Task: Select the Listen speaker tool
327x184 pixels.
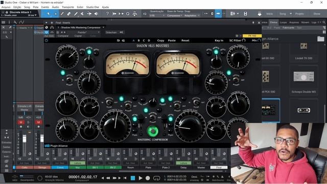Action: click(96, 14)
